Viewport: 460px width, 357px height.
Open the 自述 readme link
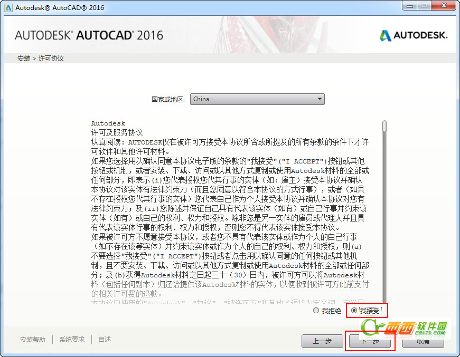(105, 340)
